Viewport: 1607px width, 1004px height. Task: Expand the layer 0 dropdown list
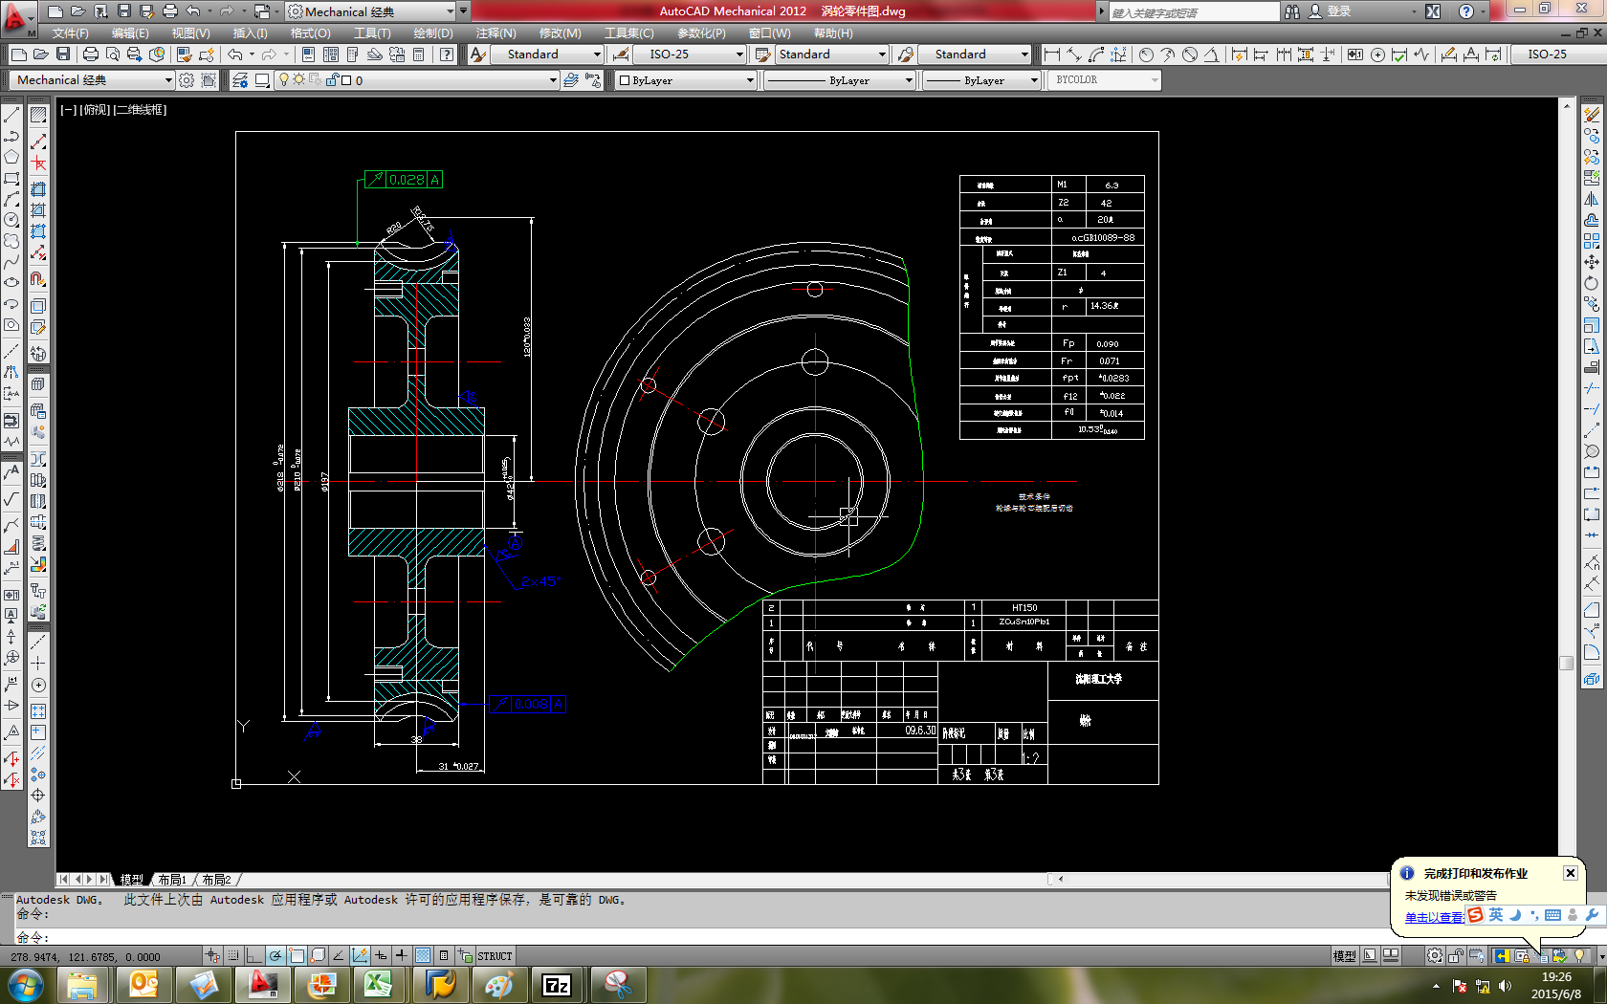pyautogui.click(x=553, y=80)
